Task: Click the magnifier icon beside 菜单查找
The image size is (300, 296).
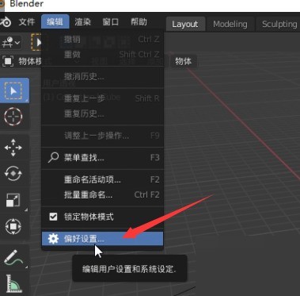Action: (53, 157)
